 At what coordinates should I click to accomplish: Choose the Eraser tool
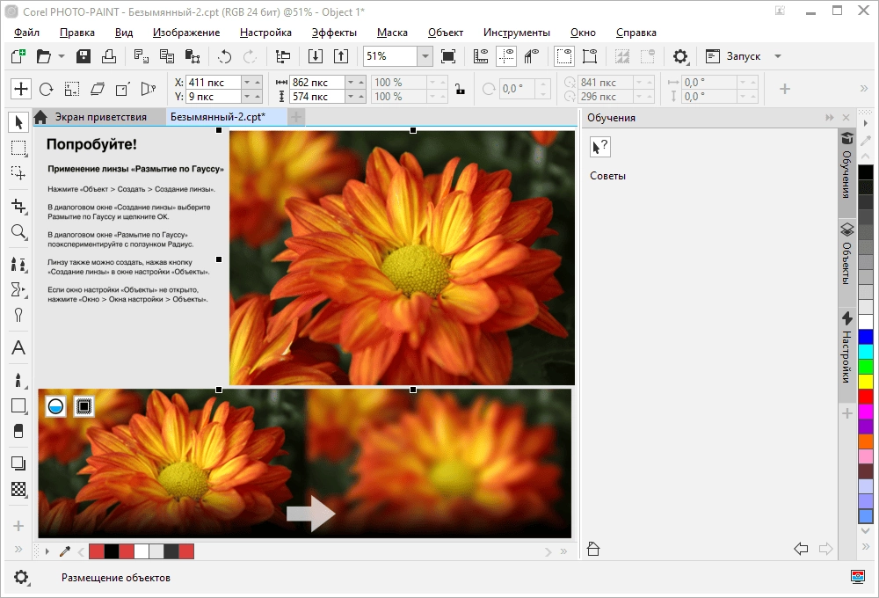(x=18, y=431)
